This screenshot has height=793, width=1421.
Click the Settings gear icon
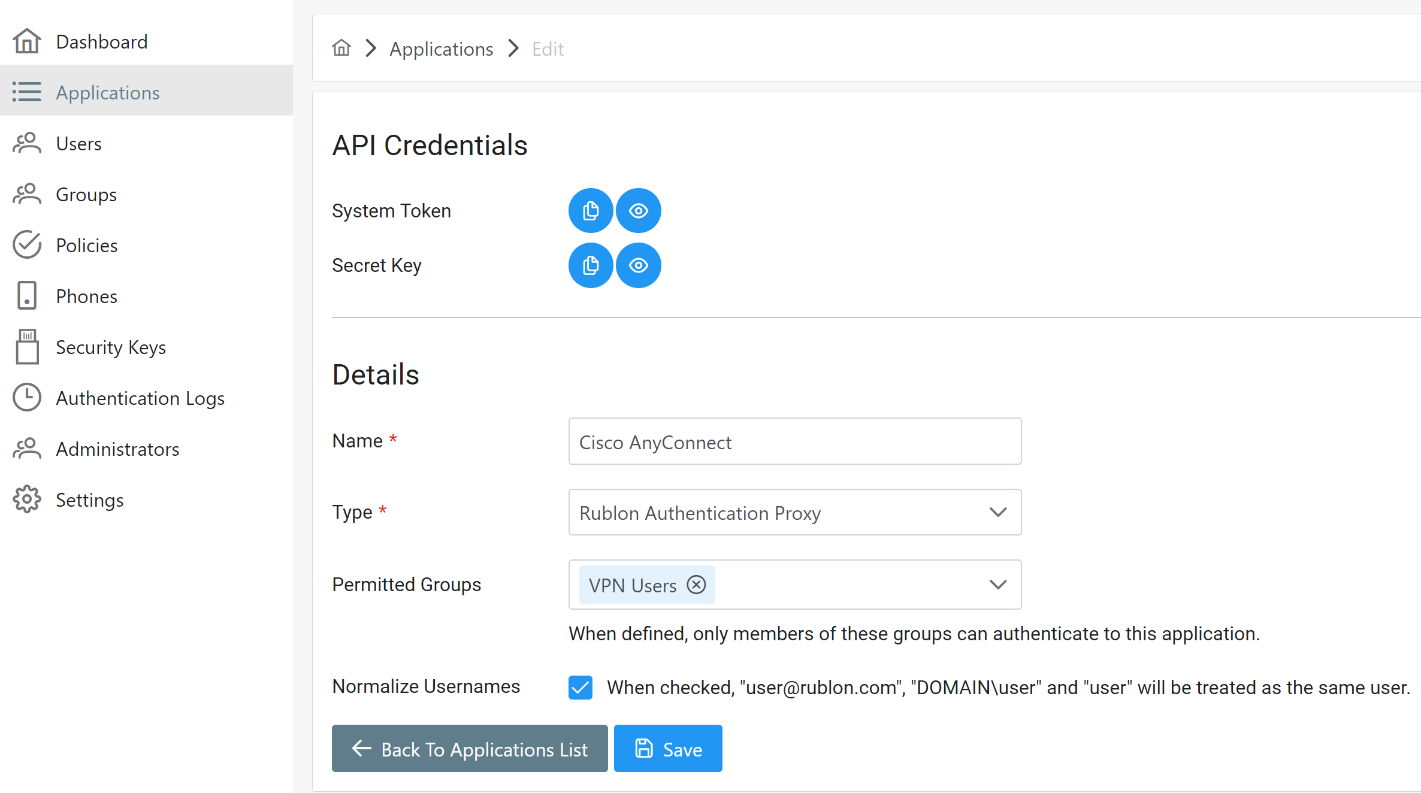click(x=27, y=500)
